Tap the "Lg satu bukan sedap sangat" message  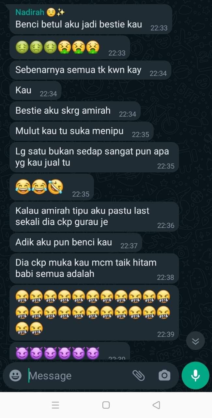point(94,157)
